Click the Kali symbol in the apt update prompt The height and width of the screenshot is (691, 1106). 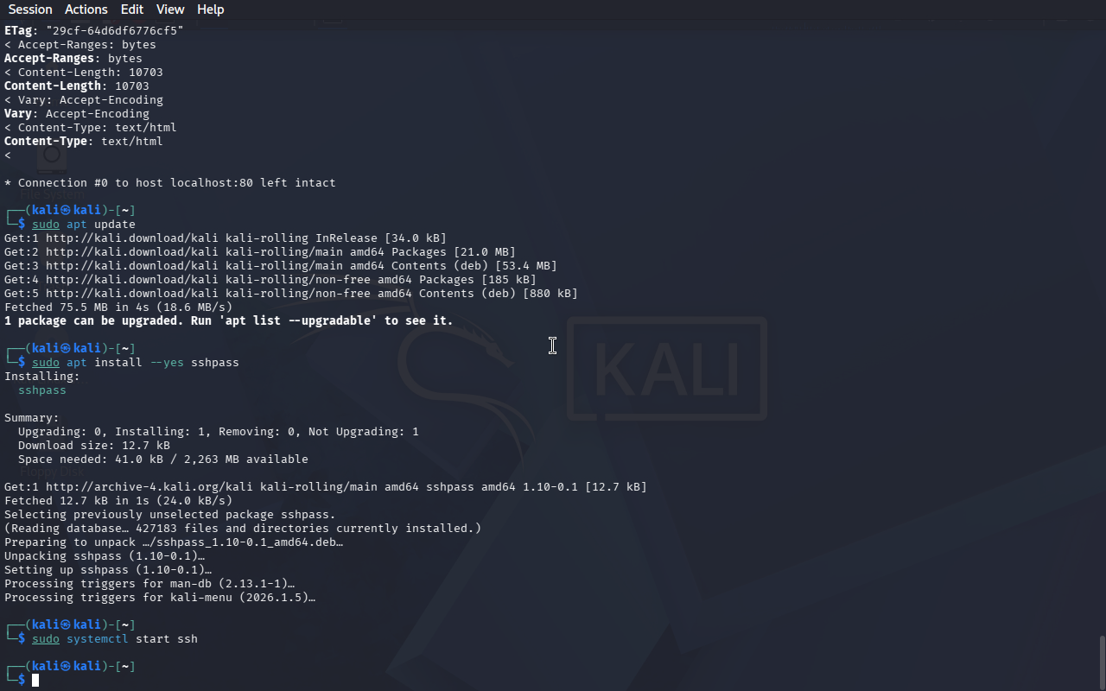tap(67, 210)
